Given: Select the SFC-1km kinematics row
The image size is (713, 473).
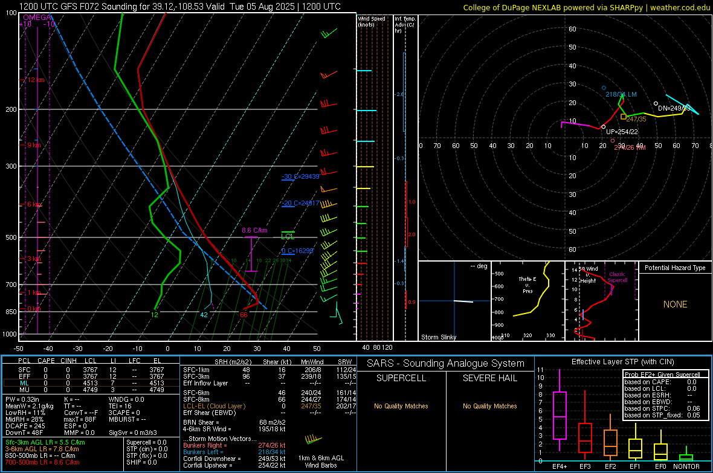Looking at the screenshot, I should [x=269, y=370].
